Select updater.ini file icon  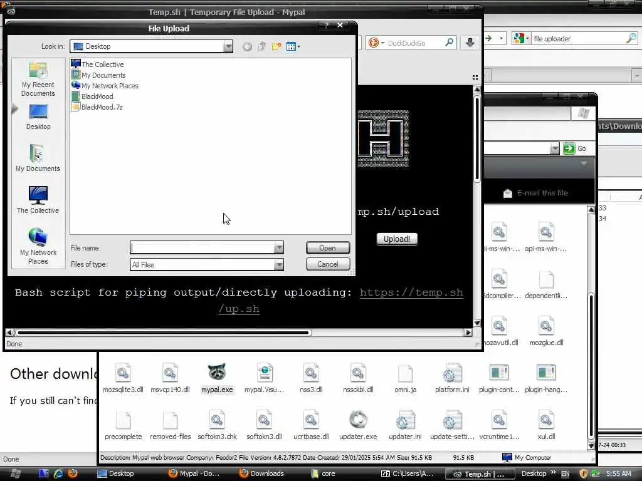[406, 425]
